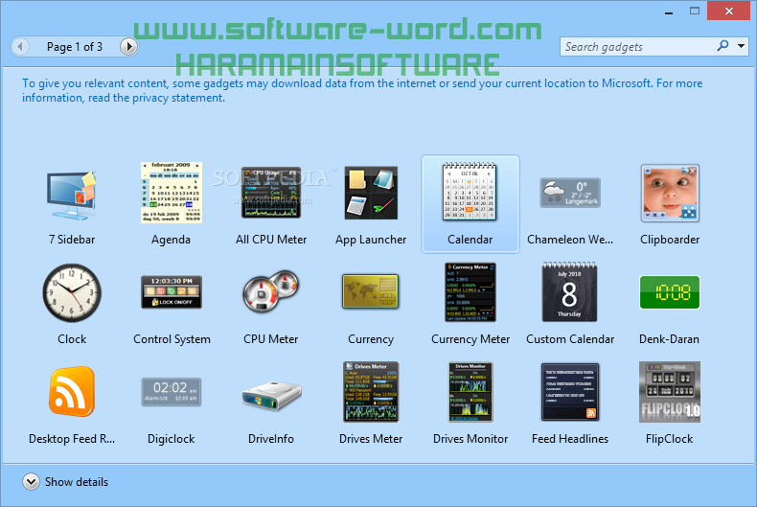The height and width of the screenshot is (507, 757).
Task: Select the Feed Headlines gadget icon
Action: pyautogui.click(x=570, y=392)
